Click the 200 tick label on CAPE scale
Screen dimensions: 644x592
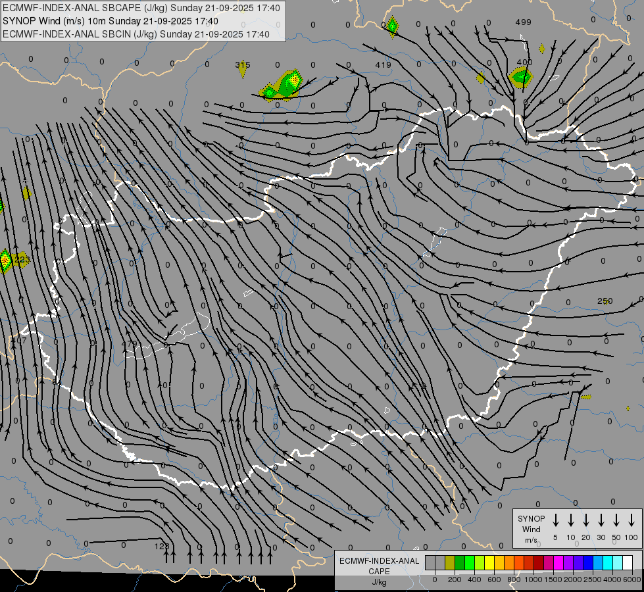[x=455, y=580]
